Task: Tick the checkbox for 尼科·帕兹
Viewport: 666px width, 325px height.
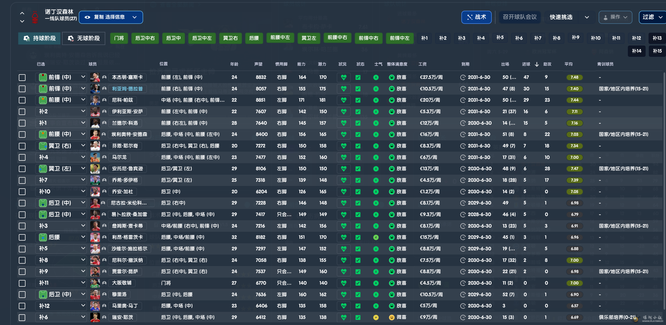Action: 22,100
